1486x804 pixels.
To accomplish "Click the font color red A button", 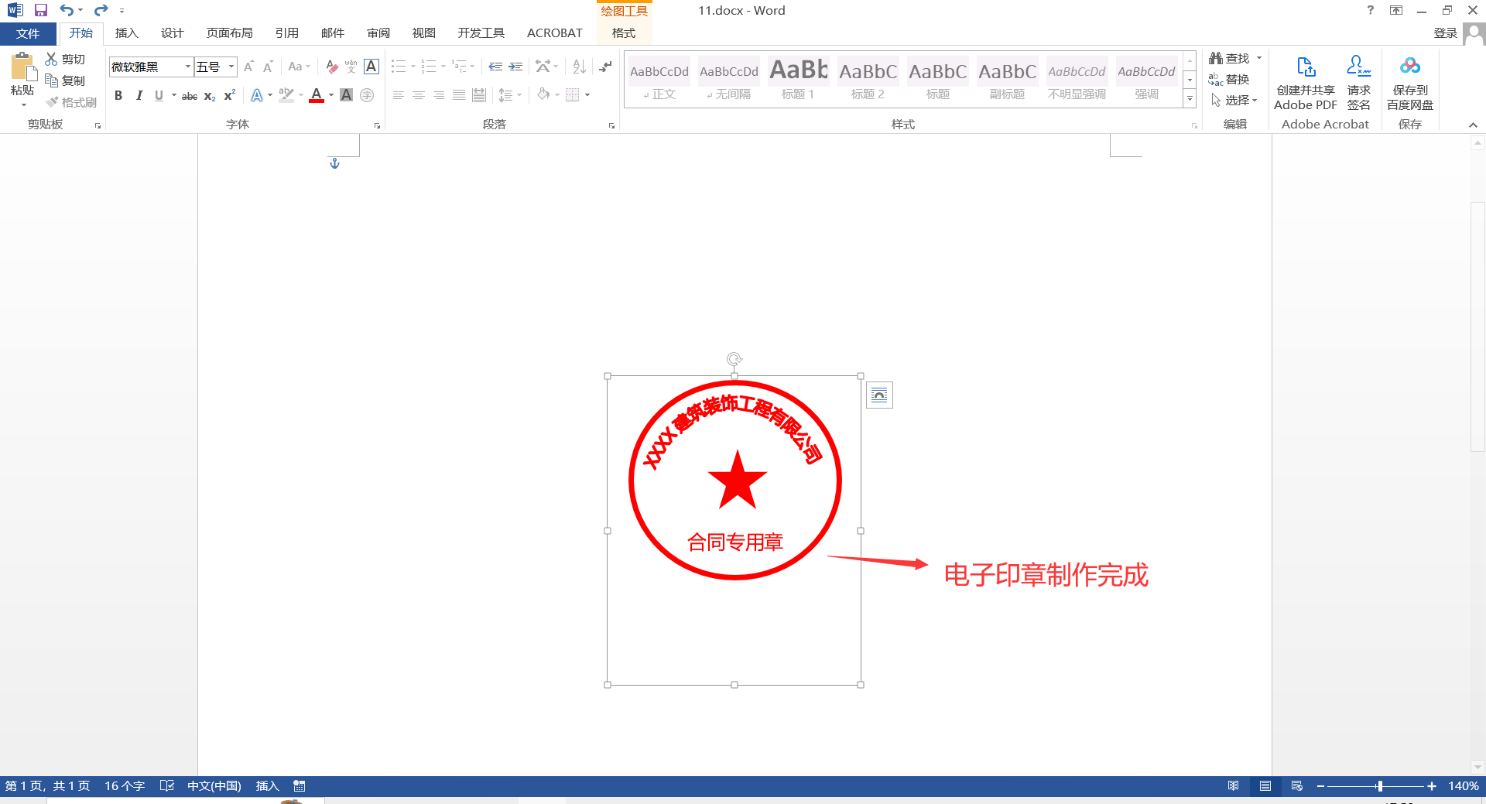I will coord(316,95).
